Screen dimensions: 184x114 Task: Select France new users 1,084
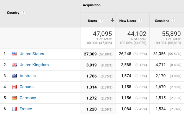click(126, 109)
